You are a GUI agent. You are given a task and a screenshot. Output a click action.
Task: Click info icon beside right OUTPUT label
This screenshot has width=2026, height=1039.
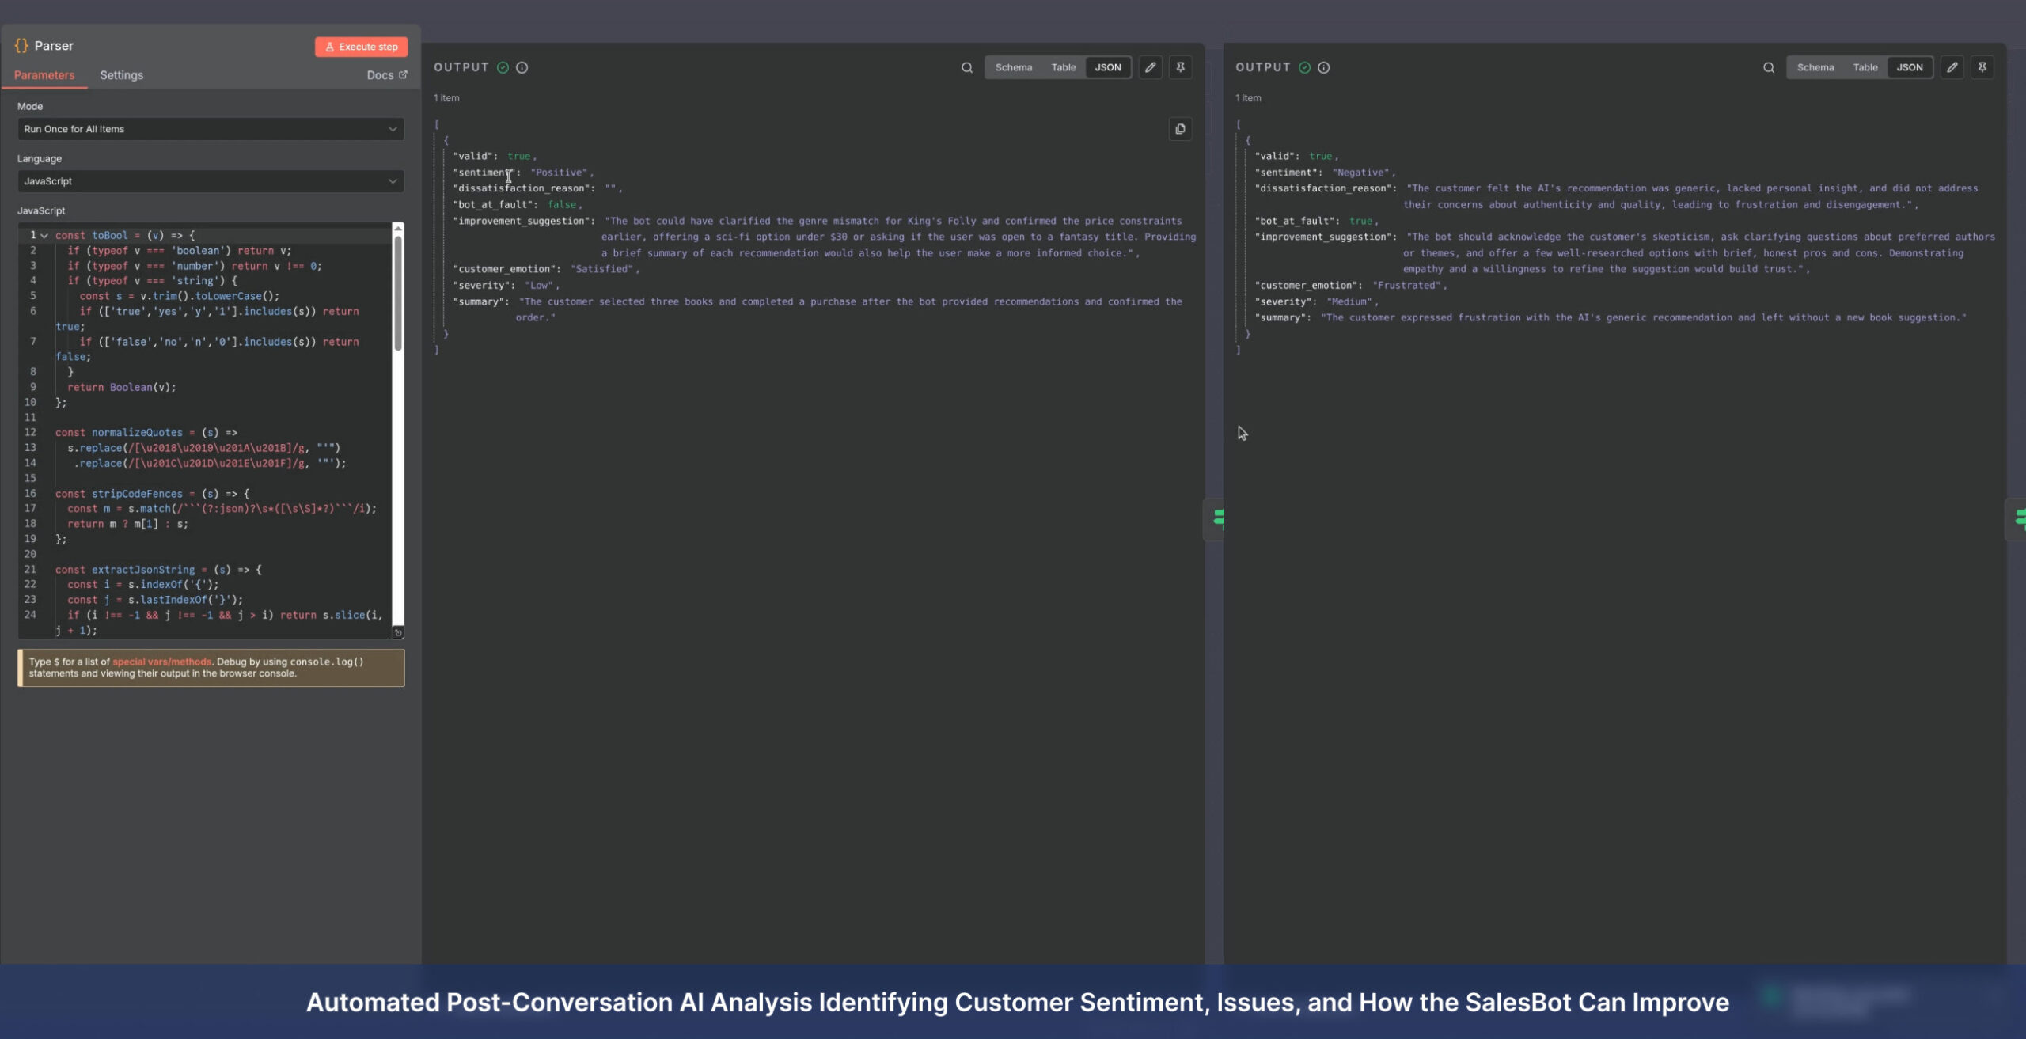pyautogui.click(x=1323, y=67)
